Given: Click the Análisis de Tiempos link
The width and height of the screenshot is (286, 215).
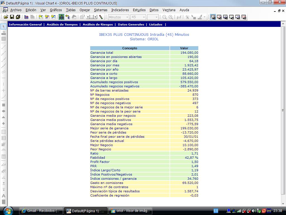Looking at the screenshot, I should 62,25.
